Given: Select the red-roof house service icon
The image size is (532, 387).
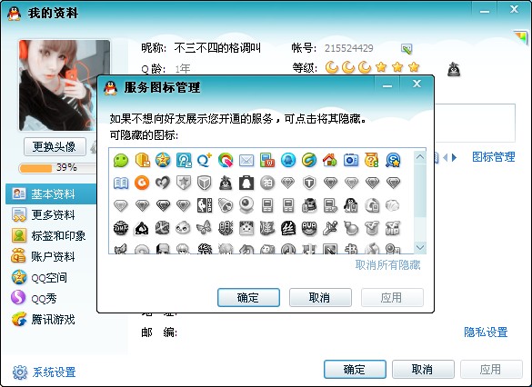Looking at the screenshot, I should [x=330, y=160].
